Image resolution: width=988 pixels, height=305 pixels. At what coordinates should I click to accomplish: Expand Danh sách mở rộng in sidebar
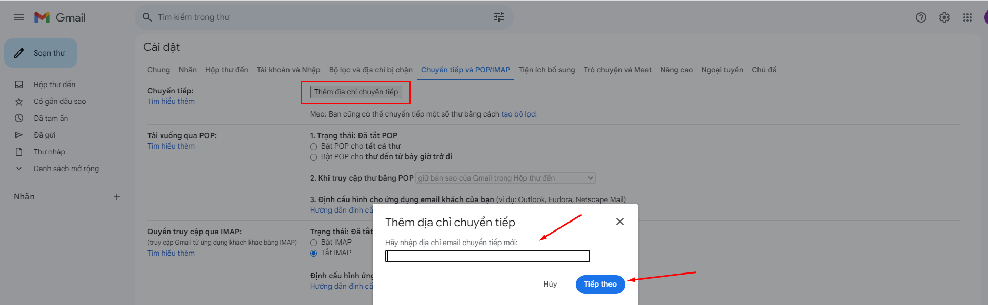[59, 169]
